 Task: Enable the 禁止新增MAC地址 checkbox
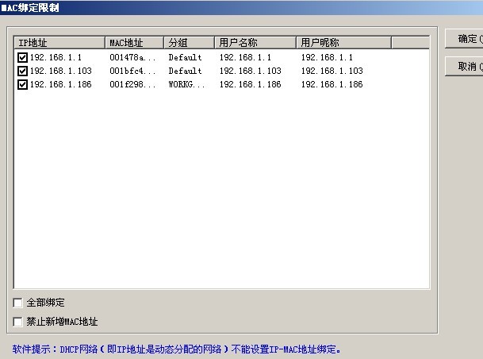[18, 322]
